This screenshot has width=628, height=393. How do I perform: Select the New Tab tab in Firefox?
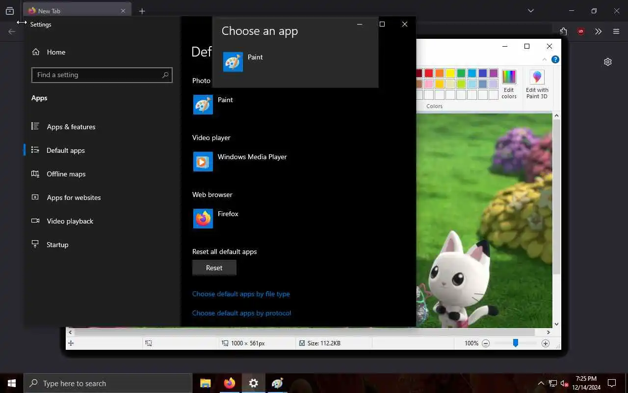77,11
